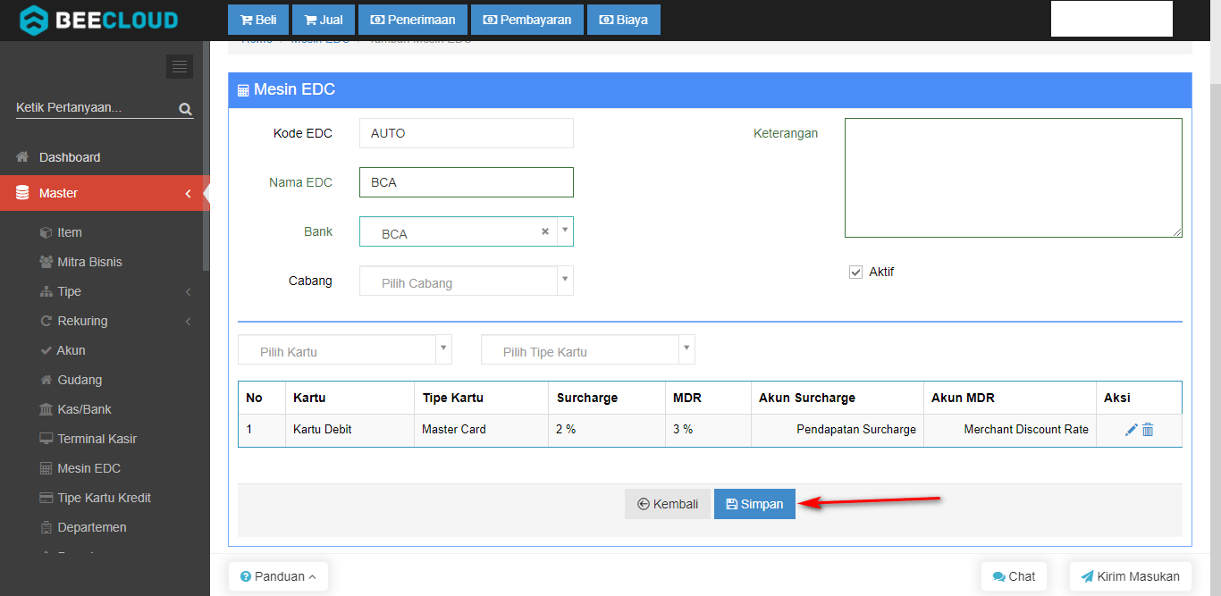
Task: Clear the selected BCA bank
Action: 545,231
